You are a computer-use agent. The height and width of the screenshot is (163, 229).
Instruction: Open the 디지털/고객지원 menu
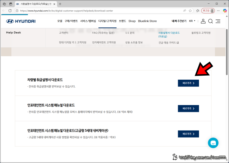click(x=108, y=21)
